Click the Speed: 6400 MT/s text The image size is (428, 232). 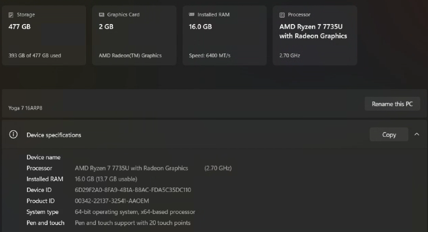tap(210, 55)
